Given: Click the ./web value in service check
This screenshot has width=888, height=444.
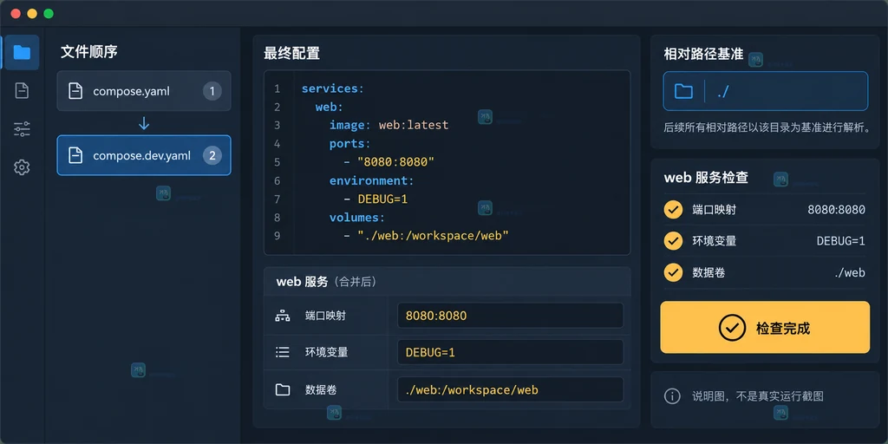Looking at the screenshot, I should [850, 273].
